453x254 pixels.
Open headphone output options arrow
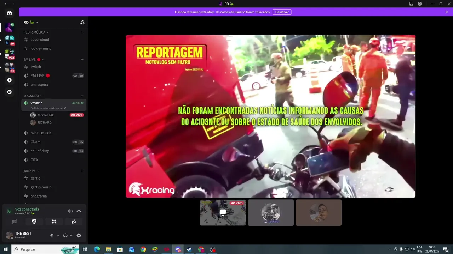pos(71,235)
